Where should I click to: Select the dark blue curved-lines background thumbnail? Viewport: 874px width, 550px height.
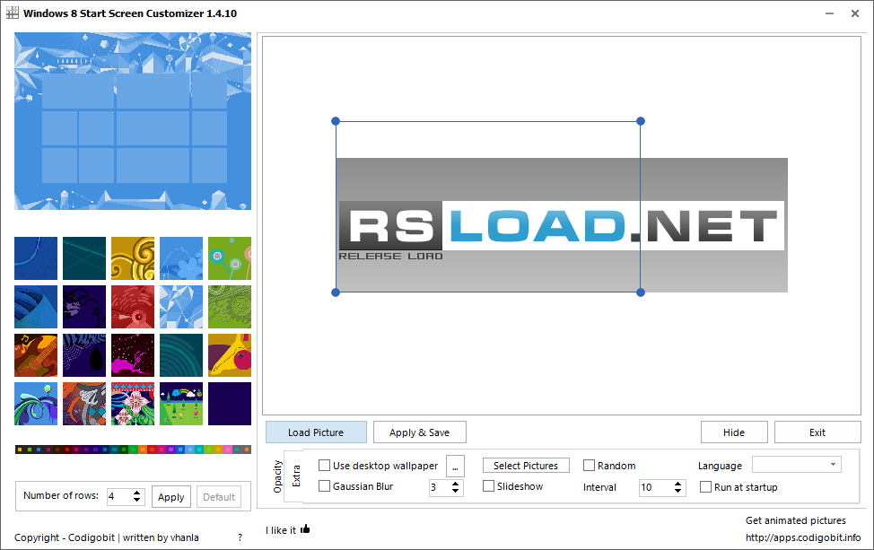(36, 258)
